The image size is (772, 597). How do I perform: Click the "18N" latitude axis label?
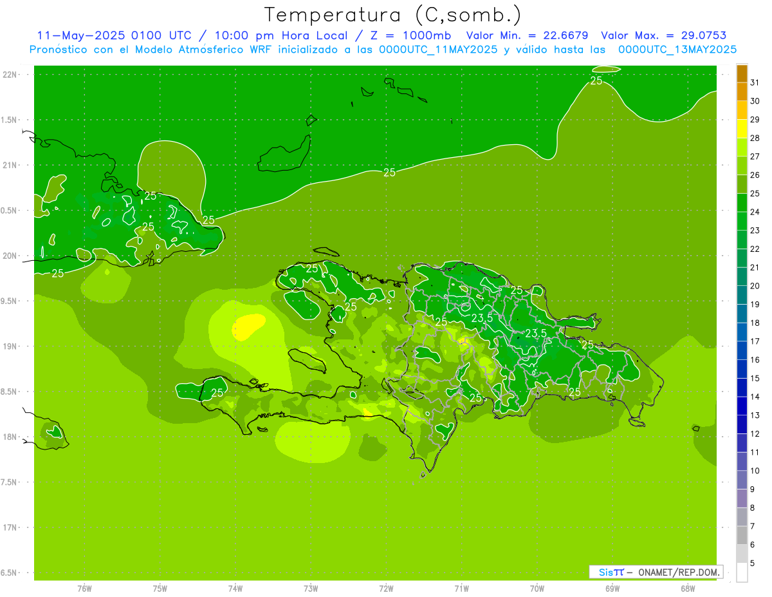10,437
